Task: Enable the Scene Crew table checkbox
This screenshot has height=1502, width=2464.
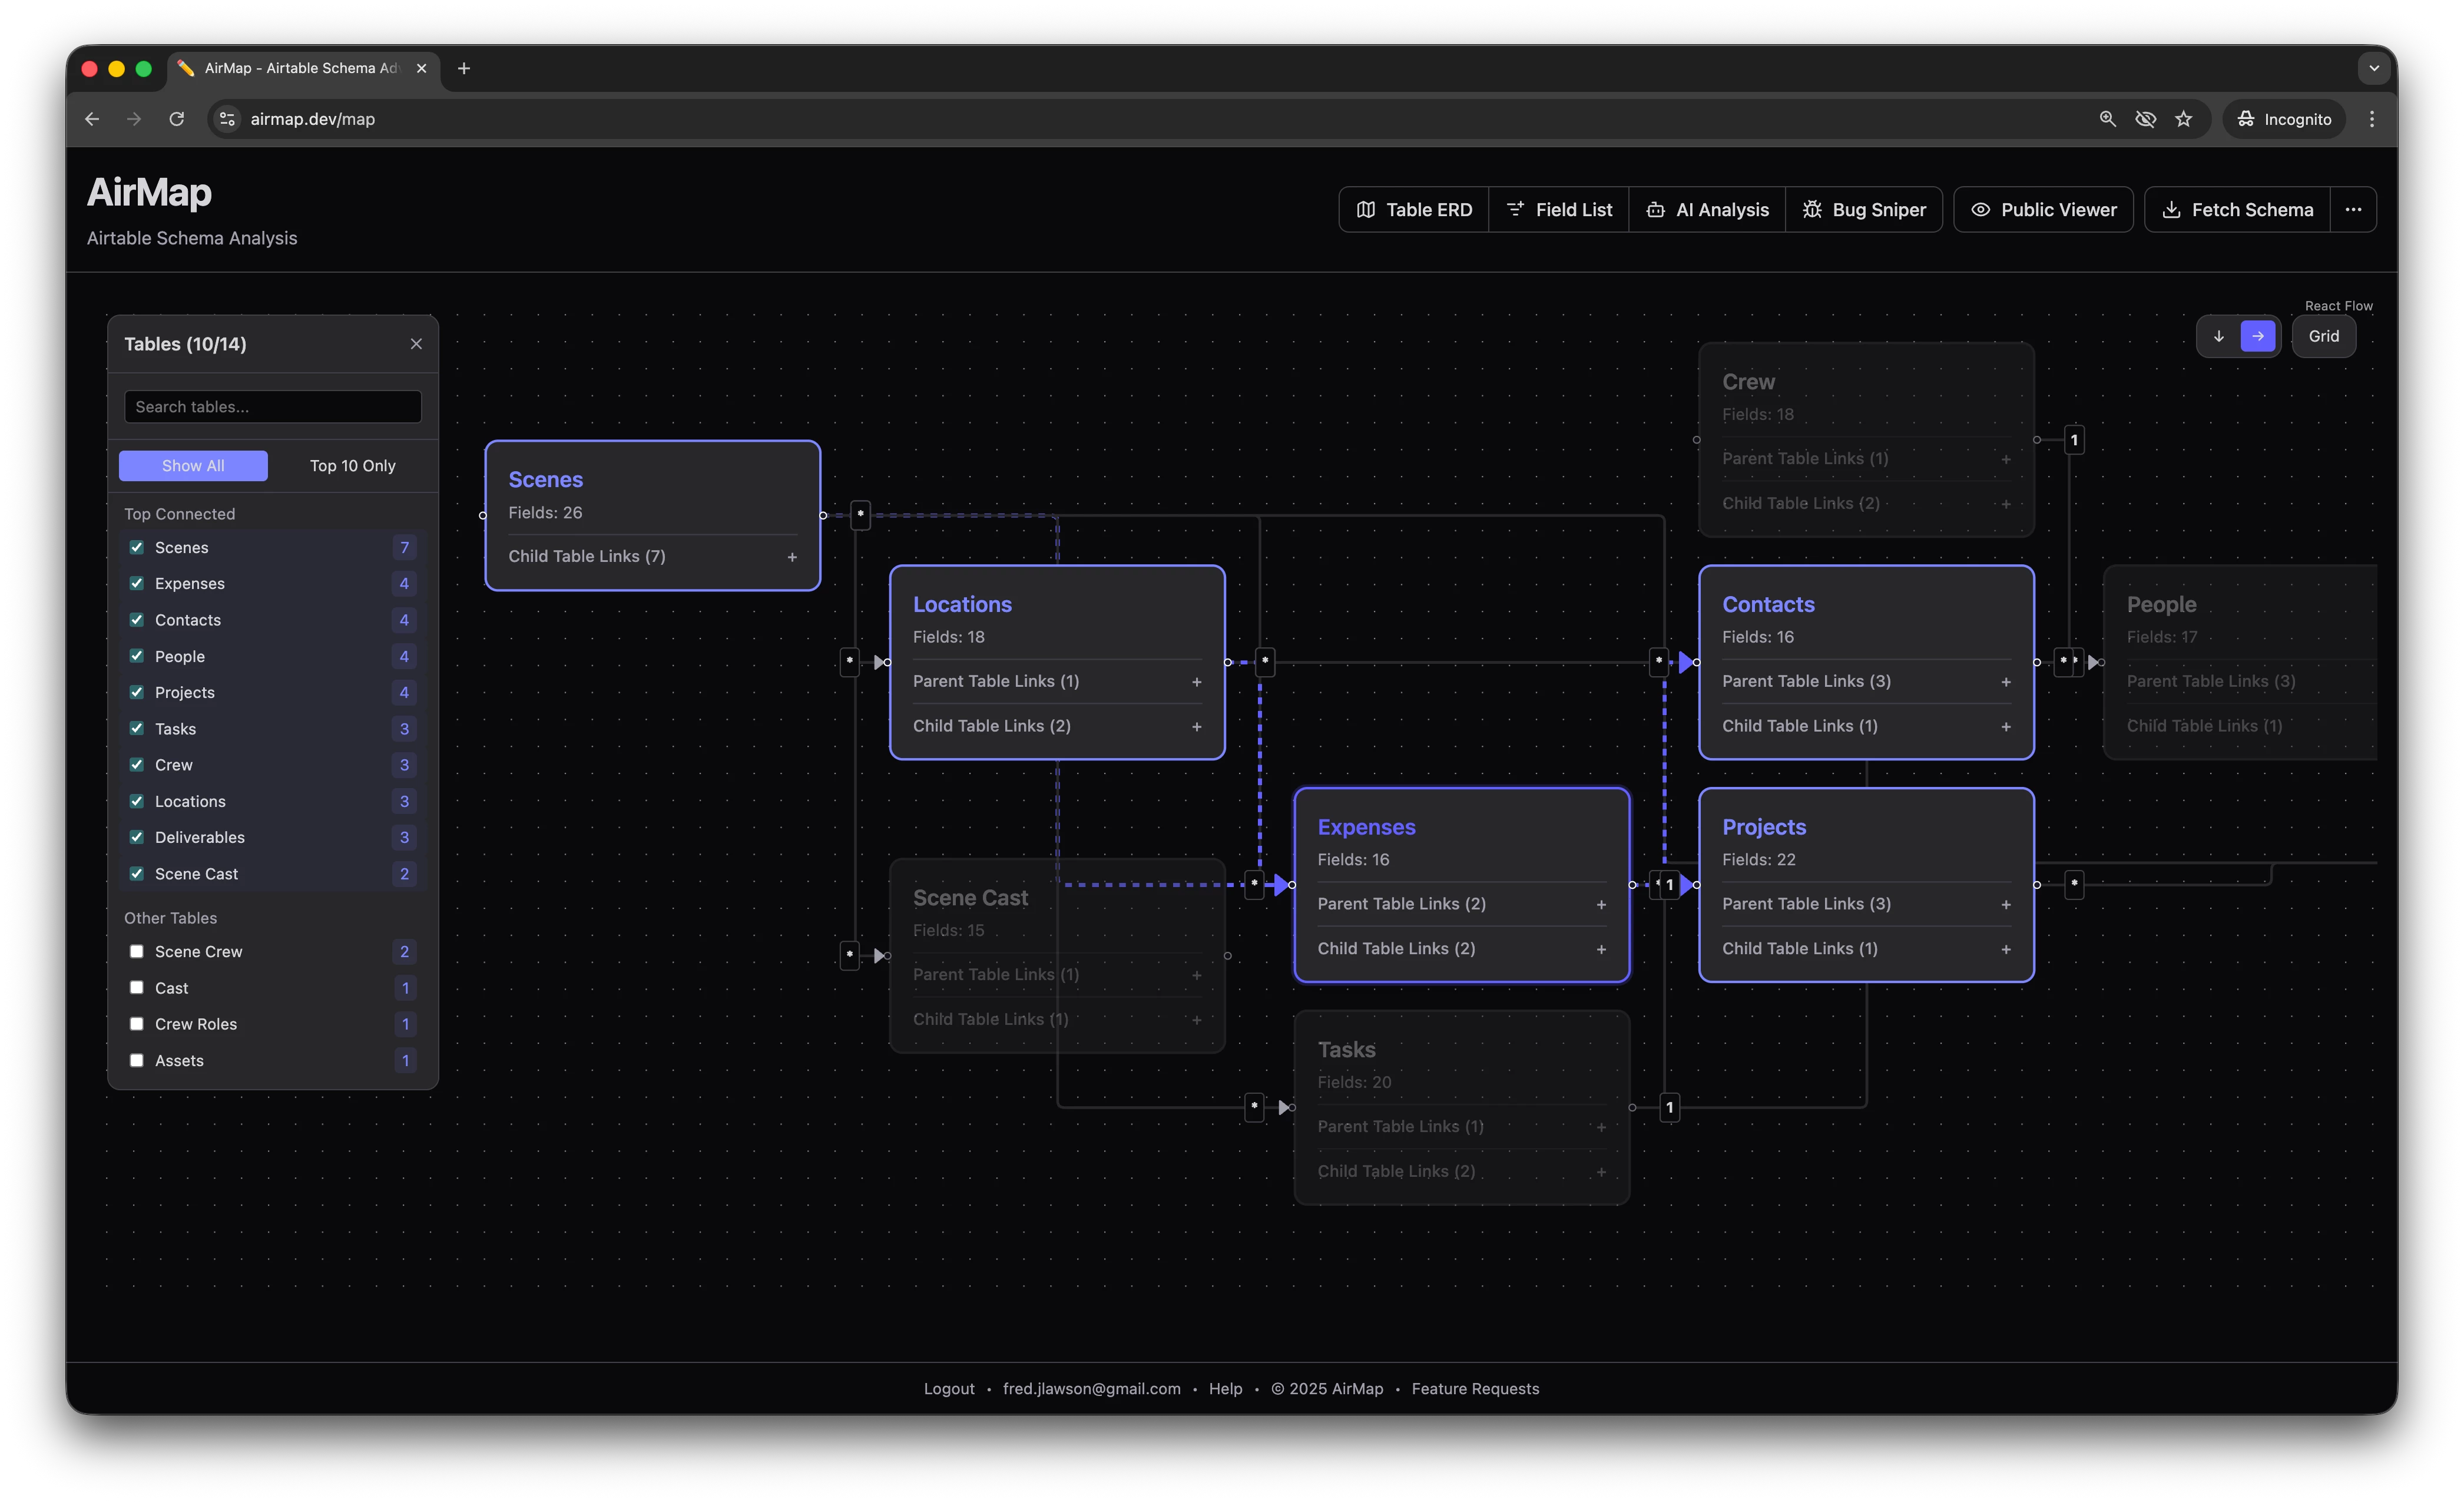Action: (137, 951)
